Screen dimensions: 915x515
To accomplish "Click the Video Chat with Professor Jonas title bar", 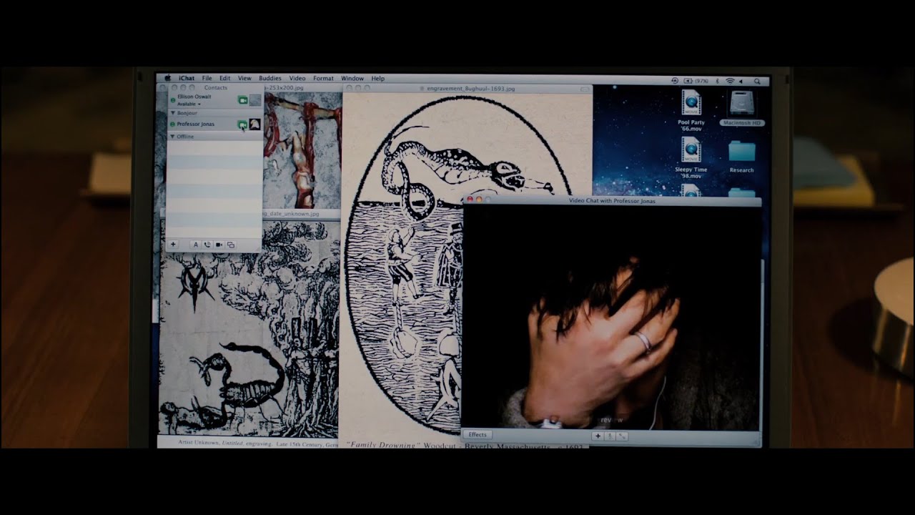I will pyautogui.click(x=612, y=201).
